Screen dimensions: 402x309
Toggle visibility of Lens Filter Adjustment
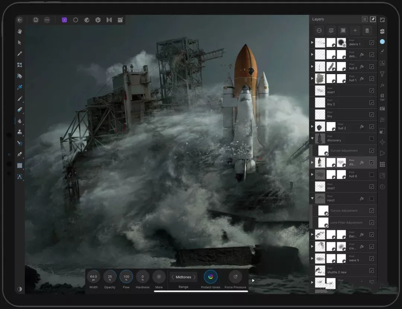(x=372, y=223)
